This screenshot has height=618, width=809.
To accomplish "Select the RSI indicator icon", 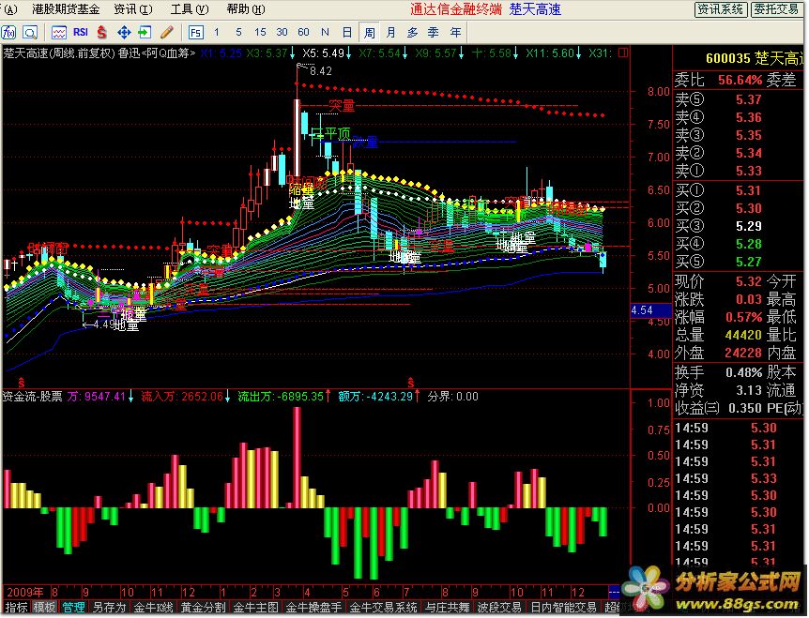I will (x=81, y=33).
